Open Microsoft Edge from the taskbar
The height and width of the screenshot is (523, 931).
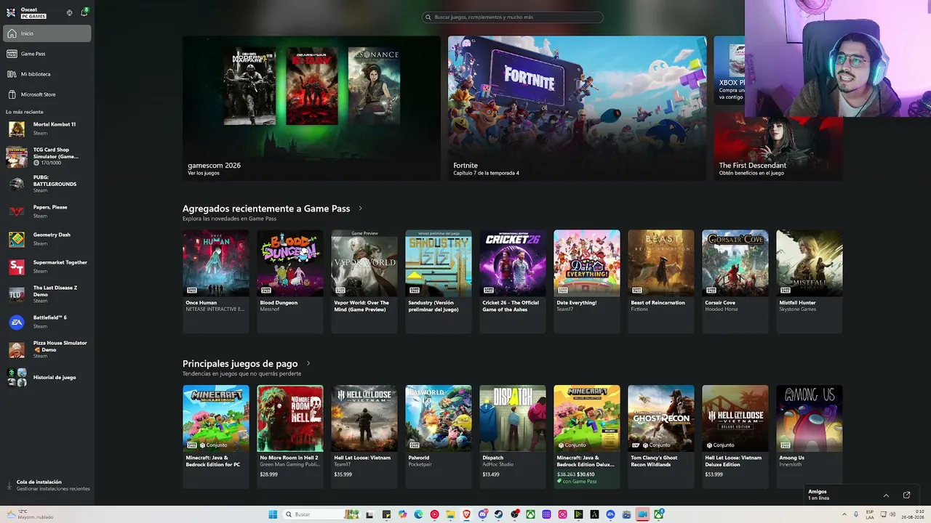pos(418,514)
